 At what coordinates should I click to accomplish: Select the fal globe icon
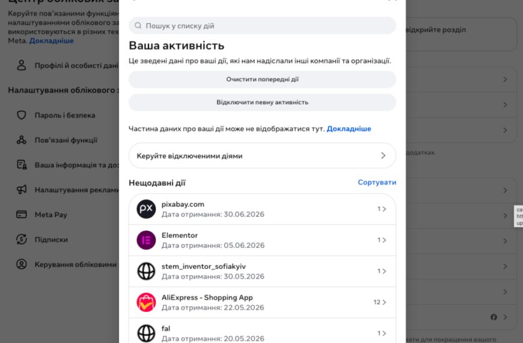coord(146,333)
